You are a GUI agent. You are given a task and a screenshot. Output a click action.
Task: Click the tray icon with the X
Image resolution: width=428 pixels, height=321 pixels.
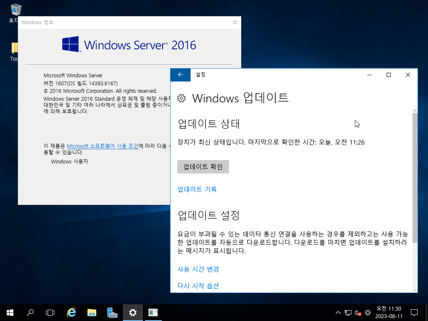click(368, 313)
